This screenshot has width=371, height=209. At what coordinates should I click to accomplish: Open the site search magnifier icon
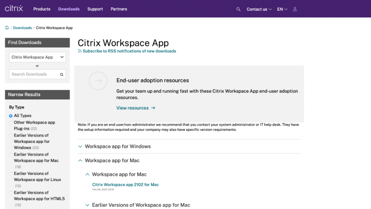(238, 9)
